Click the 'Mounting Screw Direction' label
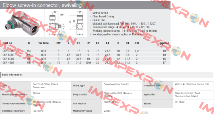Viewport: 214px width, 114px height. (x=15, y=95)
